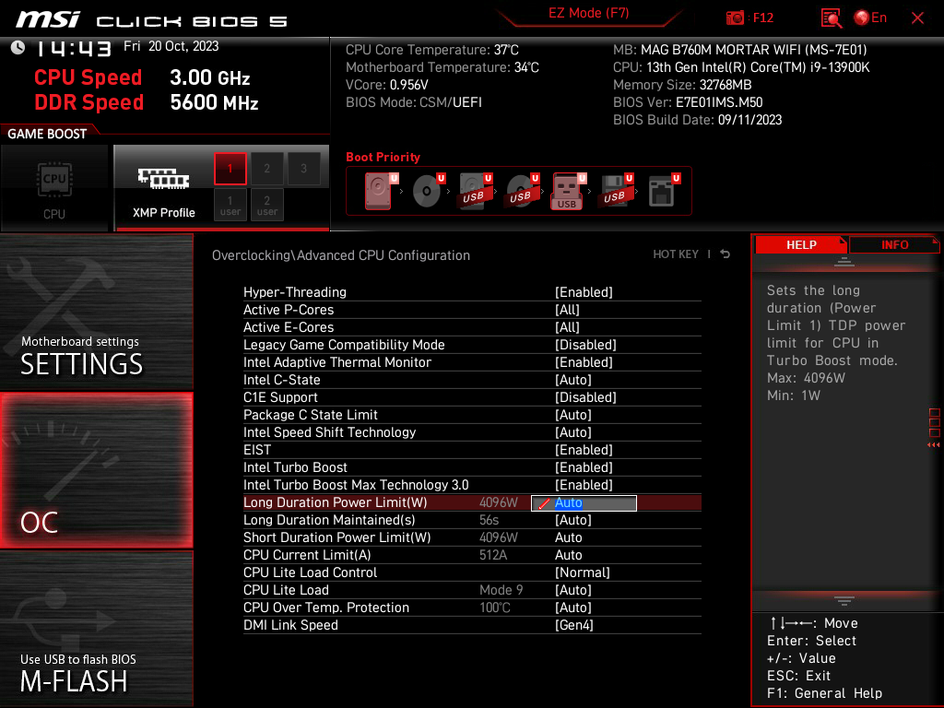Open Intel C-State [Auto] option
Image resolution: width=944 pixels, height=708 pixels.
click(573, 379)
